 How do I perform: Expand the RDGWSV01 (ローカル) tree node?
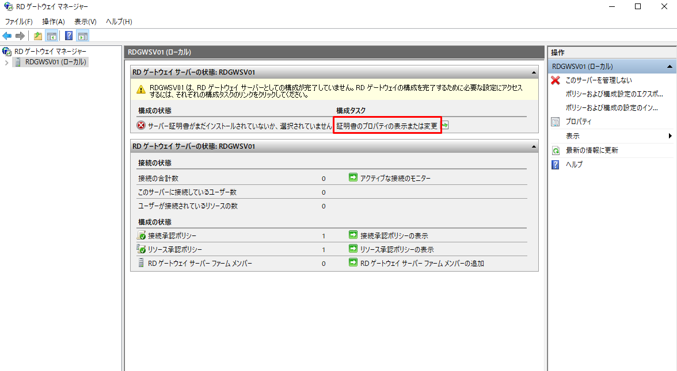[6, 63]
